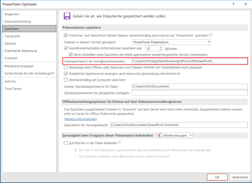Viewport: 252px width, 183px height.
Task: Close the PowerPoint-Optionen dialog
Action: click(245, 4)
